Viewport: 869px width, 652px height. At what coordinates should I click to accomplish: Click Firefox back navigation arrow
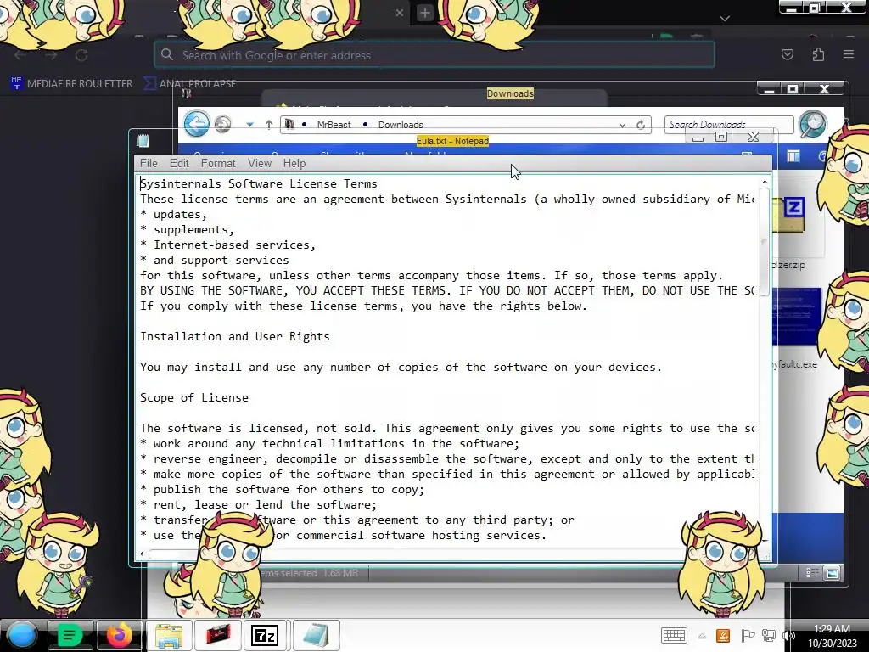click(20, 55)
